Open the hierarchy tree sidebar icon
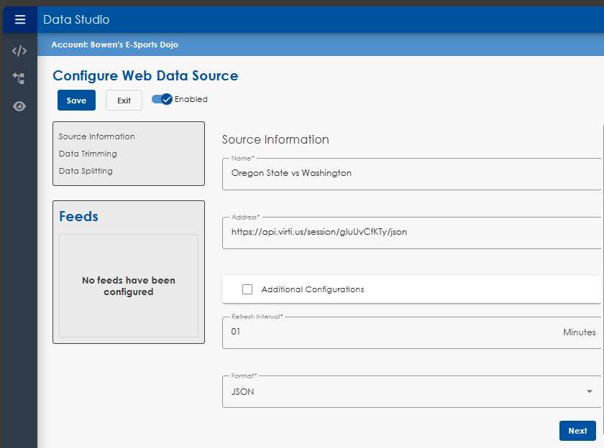The image size is (604, 448). [x=19, y=78]
